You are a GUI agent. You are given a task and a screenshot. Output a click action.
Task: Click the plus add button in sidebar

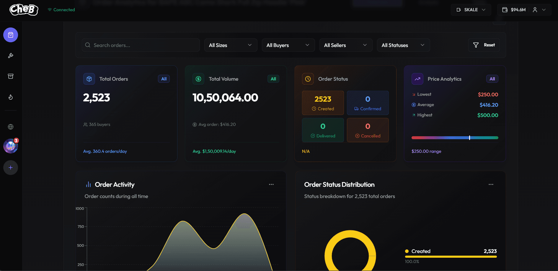click(11, 168)
